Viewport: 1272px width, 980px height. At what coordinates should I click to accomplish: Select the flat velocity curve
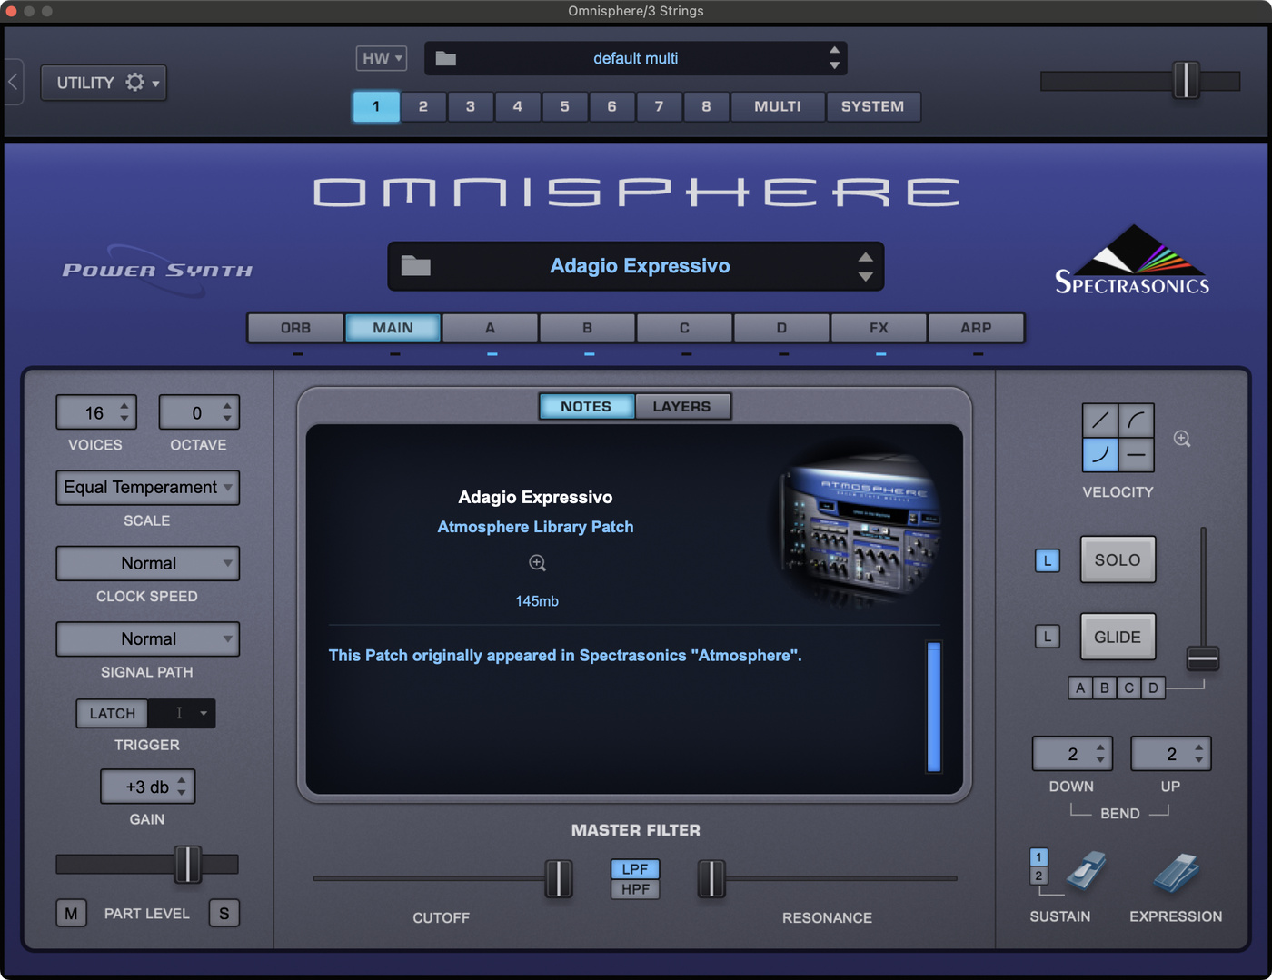coord(1136,454)
